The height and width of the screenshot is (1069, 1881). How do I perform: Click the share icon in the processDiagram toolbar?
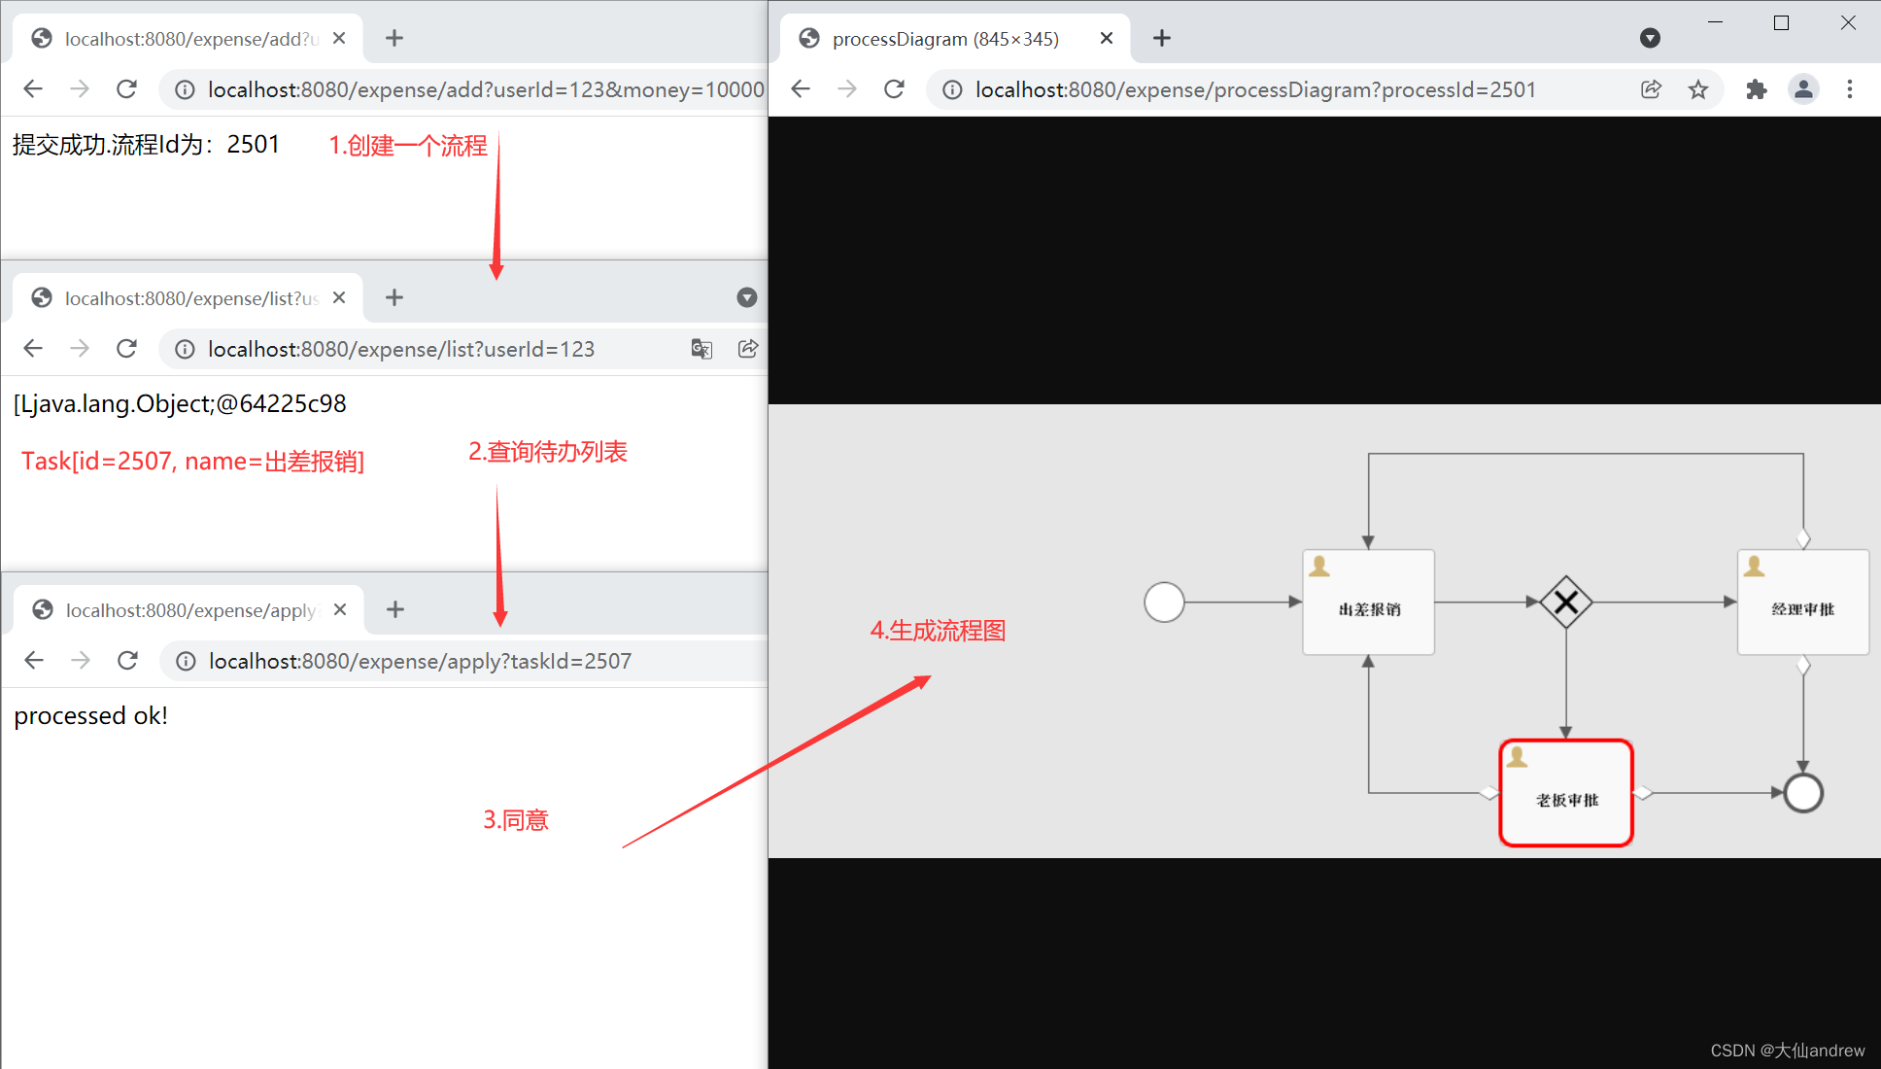click(1650, 88)
